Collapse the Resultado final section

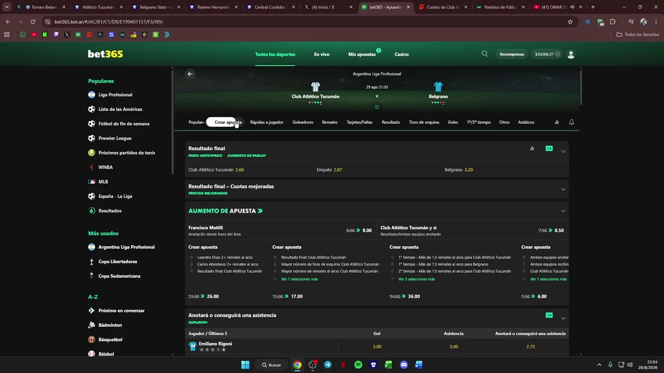point(563,151)
